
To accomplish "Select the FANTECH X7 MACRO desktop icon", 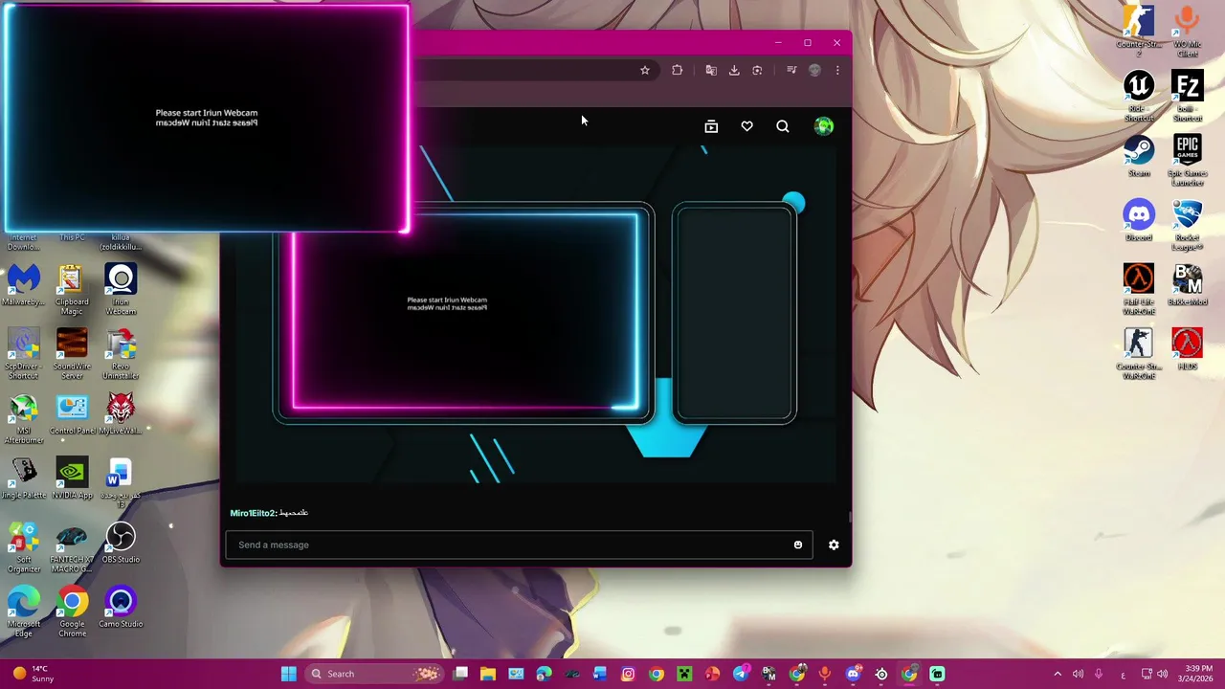I will 72,547.
